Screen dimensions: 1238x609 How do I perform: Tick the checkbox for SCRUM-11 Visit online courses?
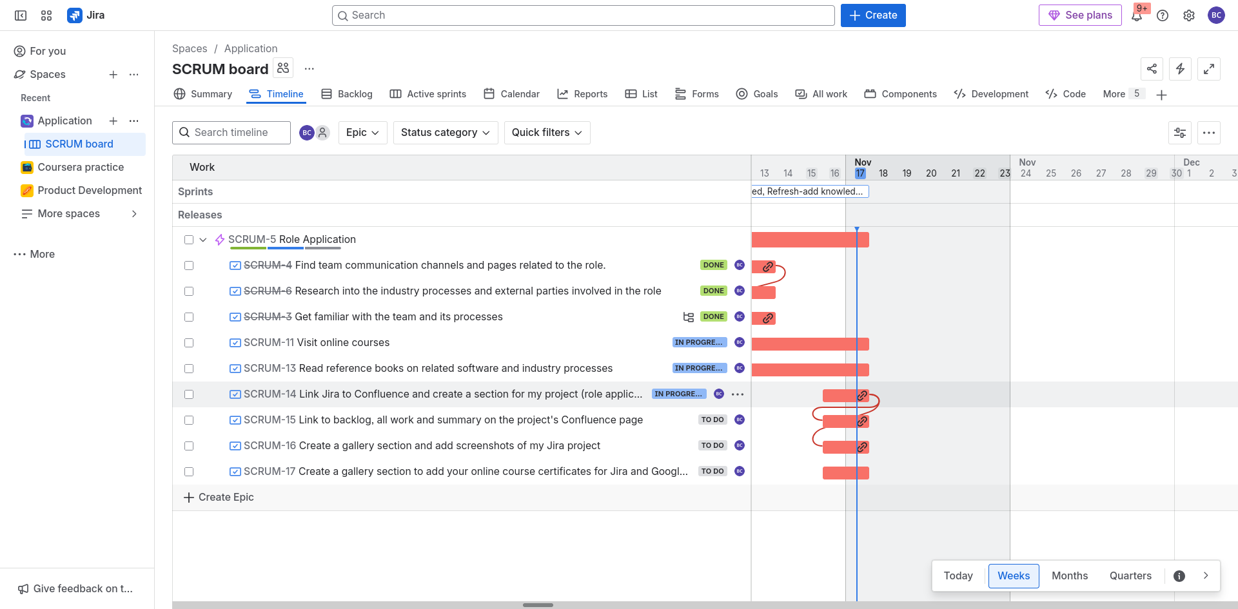tap(189, 343)
